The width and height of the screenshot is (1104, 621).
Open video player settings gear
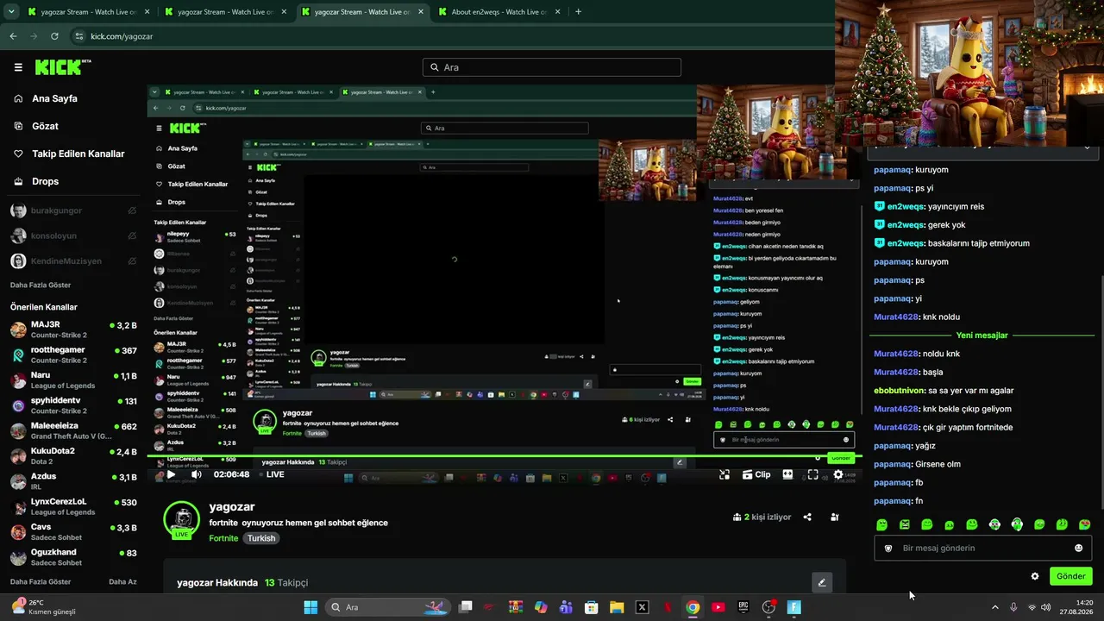tap(837, 474)
